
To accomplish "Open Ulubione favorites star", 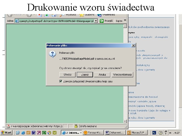I will 87,15.
